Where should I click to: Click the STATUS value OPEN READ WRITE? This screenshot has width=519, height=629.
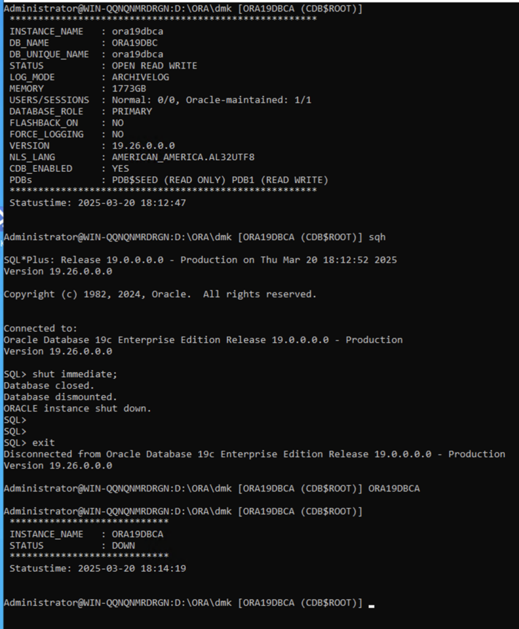155,66
